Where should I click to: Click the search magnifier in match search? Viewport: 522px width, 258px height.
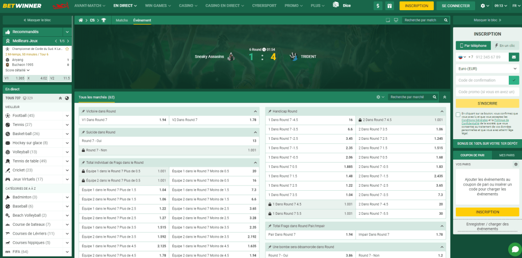point(446,20)
